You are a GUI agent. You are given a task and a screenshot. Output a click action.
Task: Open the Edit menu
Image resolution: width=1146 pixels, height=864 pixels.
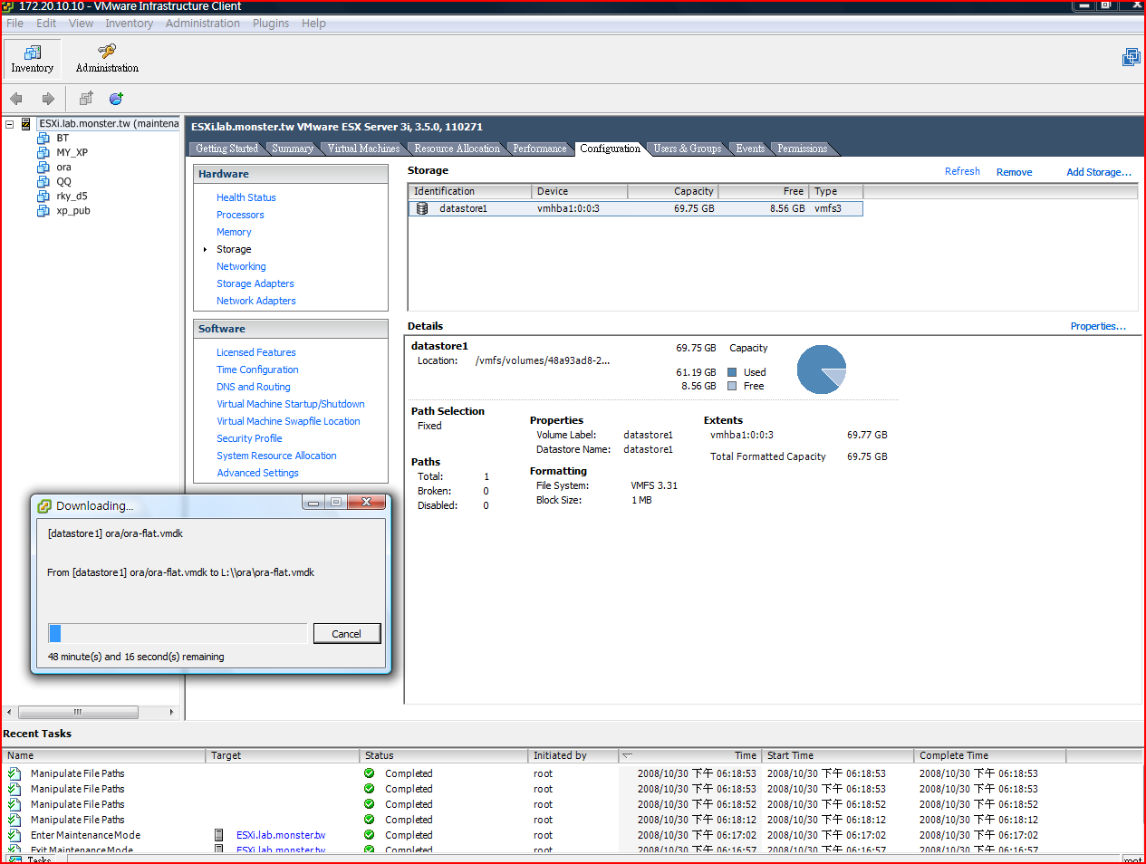tap(46, 24)
